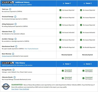Click Owner 1 Total Loss green checkmark

coord(60,10)
